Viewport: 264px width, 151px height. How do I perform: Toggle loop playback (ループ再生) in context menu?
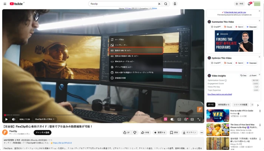point(119,39)
